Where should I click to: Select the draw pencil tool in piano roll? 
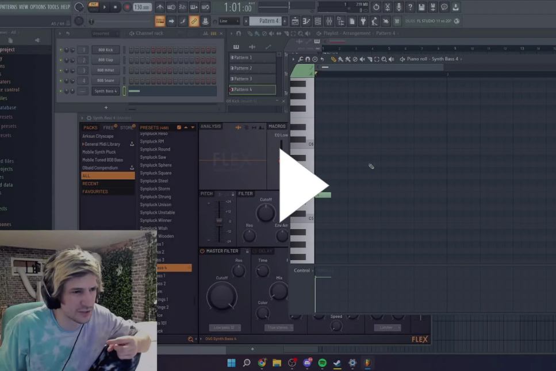point(333,59)
